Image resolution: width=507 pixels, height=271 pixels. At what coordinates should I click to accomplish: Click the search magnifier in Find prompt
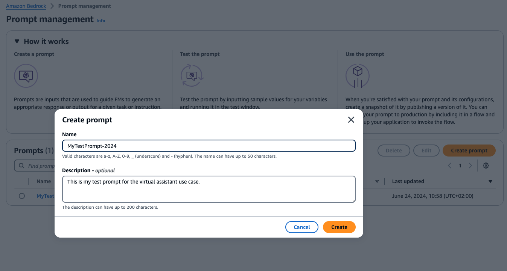[x=21, y=166]
